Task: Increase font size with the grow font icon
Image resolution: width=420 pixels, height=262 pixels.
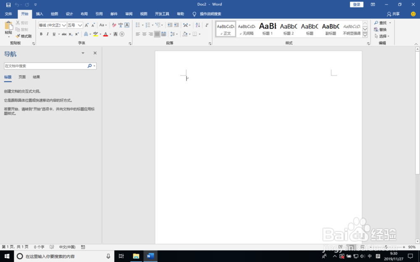Action: tap(87, 25)
